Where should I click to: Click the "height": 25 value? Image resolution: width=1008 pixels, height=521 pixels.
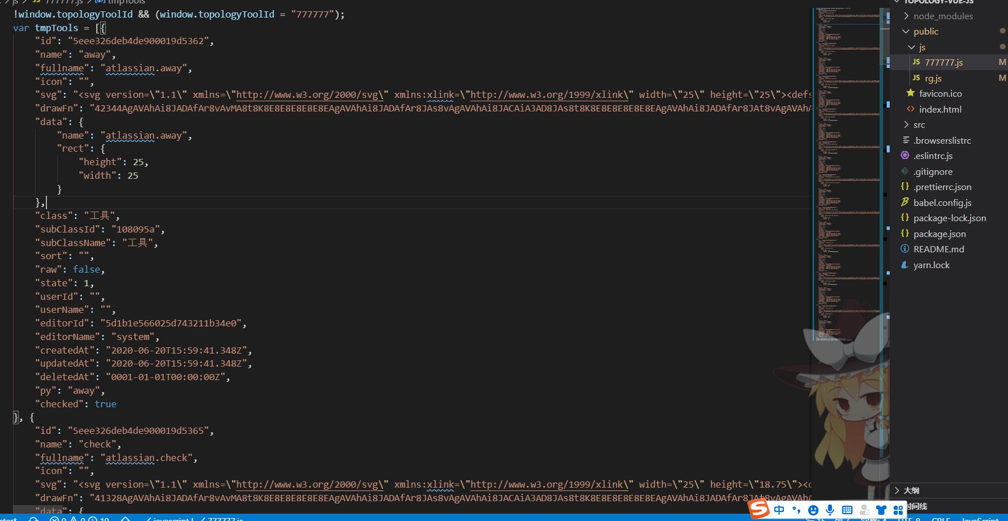(x=138, y=162)
